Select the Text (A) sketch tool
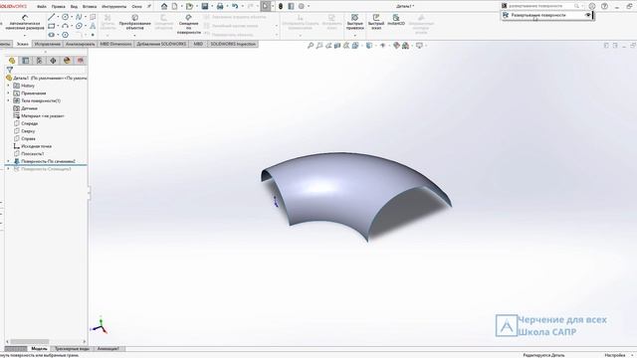 coord(93,26)
